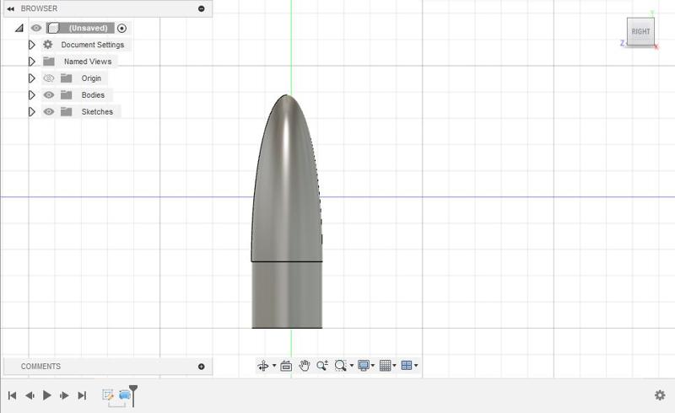675x413 pixels.
Task: Jump to end of the timeline
Action: 82,395
